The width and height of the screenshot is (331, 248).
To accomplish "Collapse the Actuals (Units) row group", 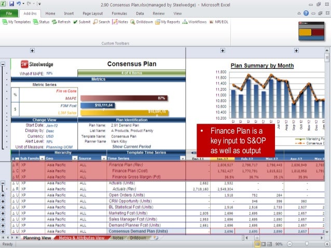I will pyautogui.click(x=3, y=183).
